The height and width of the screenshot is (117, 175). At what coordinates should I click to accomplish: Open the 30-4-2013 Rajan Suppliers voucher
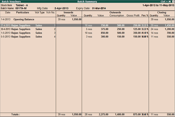point(87,29)
